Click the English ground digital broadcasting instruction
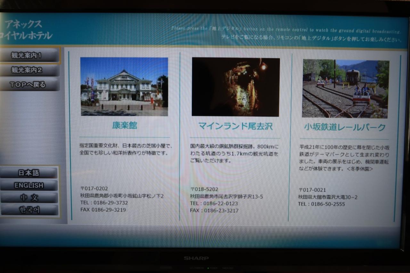This screenshot has width=410, height=273. pyautogui.click(x=286, y=30)
